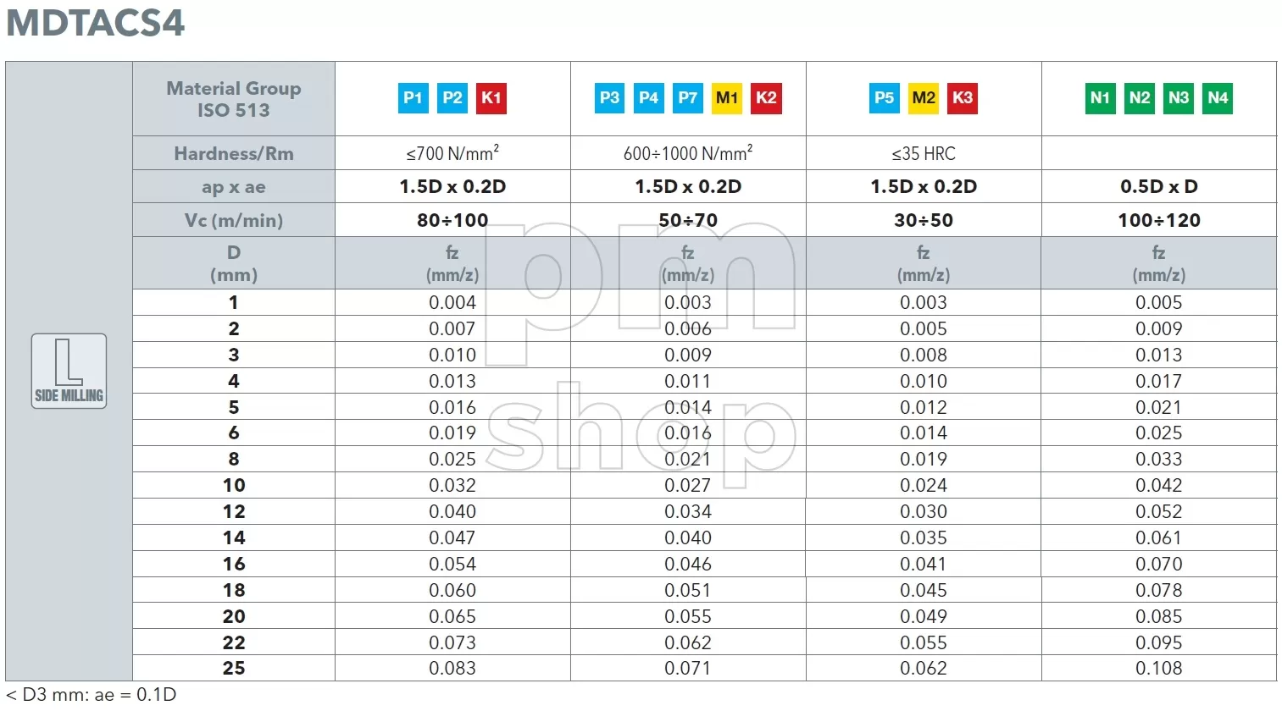
Task: Click the red K3 material badge
Action: pos(963,98)
